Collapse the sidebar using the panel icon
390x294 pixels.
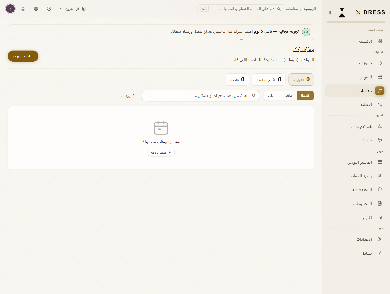pyautogui.click(x=331, y=12)
